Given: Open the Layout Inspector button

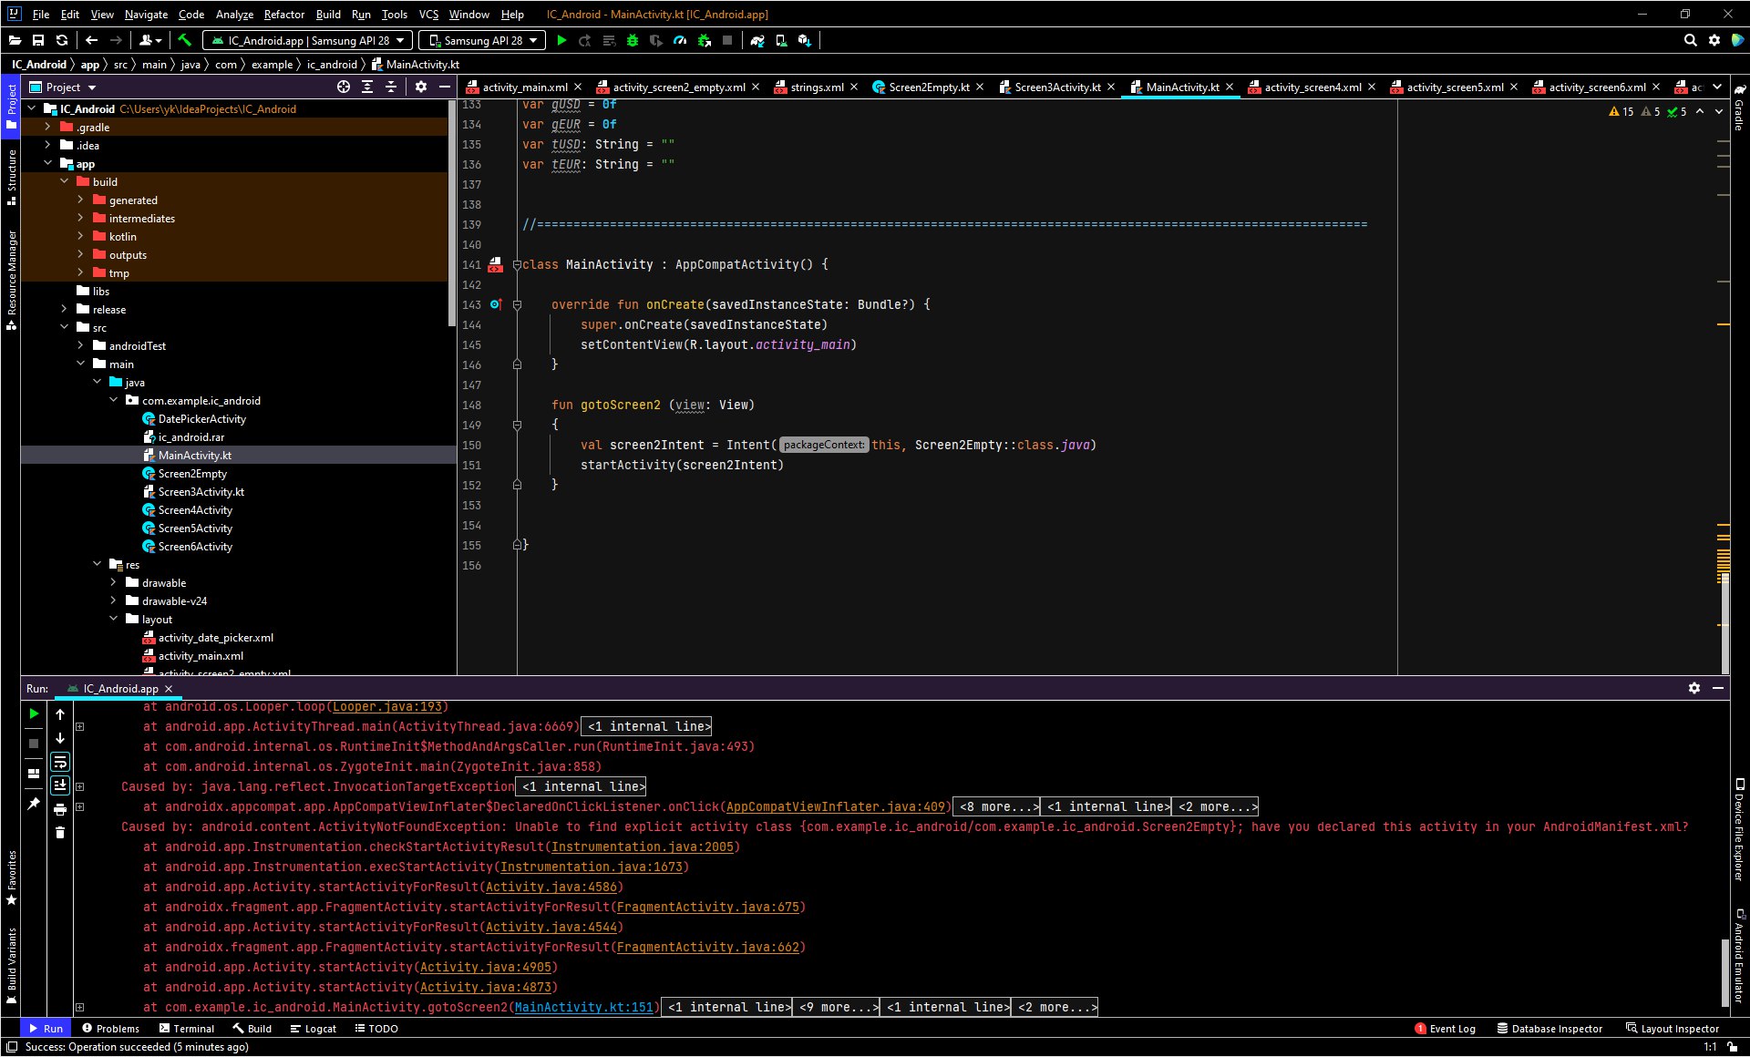Looking at the screenshot, I should (1672, 1028).
